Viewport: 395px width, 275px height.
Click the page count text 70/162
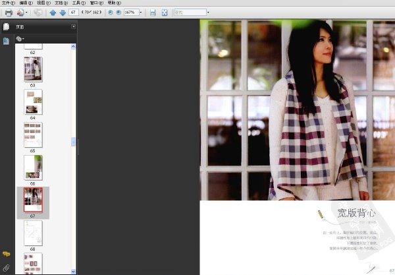[x=92, y=12]
